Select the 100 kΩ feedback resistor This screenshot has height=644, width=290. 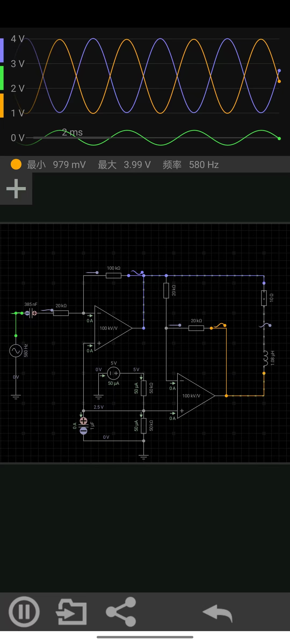(114, 276)
